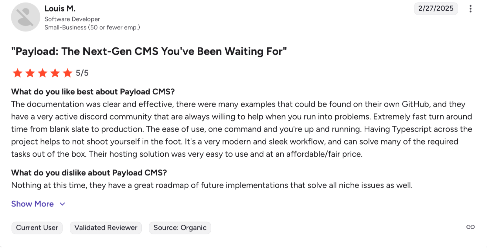The width and height of the screenshot is (487, 252).
Task: Select the fourth rating star
Action: click(x=55, y=73)
